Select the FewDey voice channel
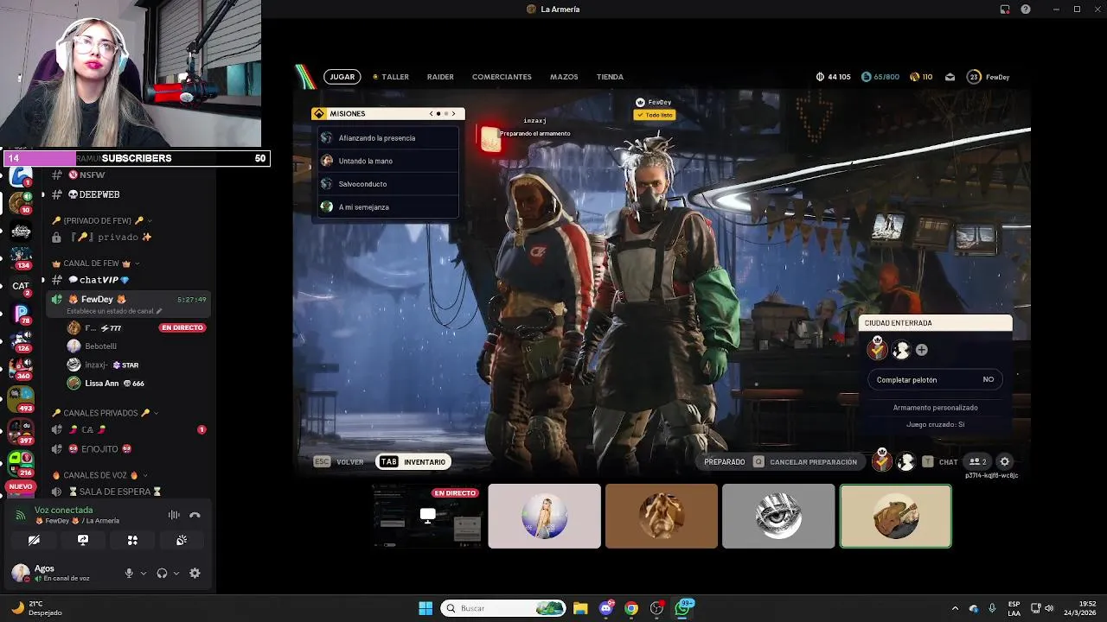This screenshot has width=1107, height=622. [x=130, y=303]
